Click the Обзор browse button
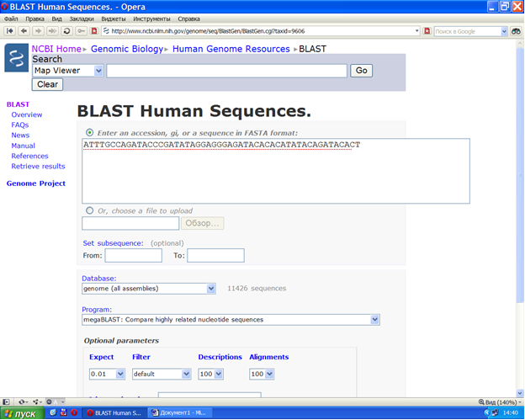 202,223
